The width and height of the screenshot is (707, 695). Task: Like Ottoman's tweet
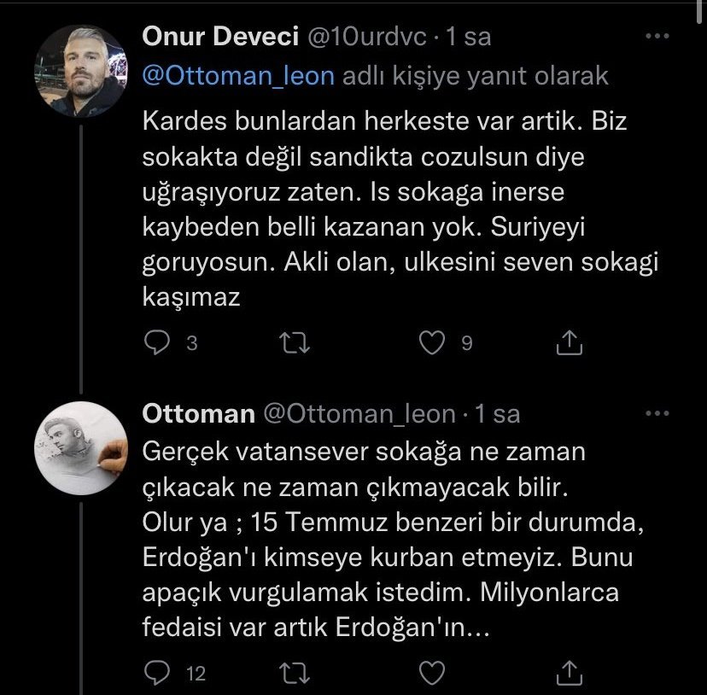tap(435, 673)
